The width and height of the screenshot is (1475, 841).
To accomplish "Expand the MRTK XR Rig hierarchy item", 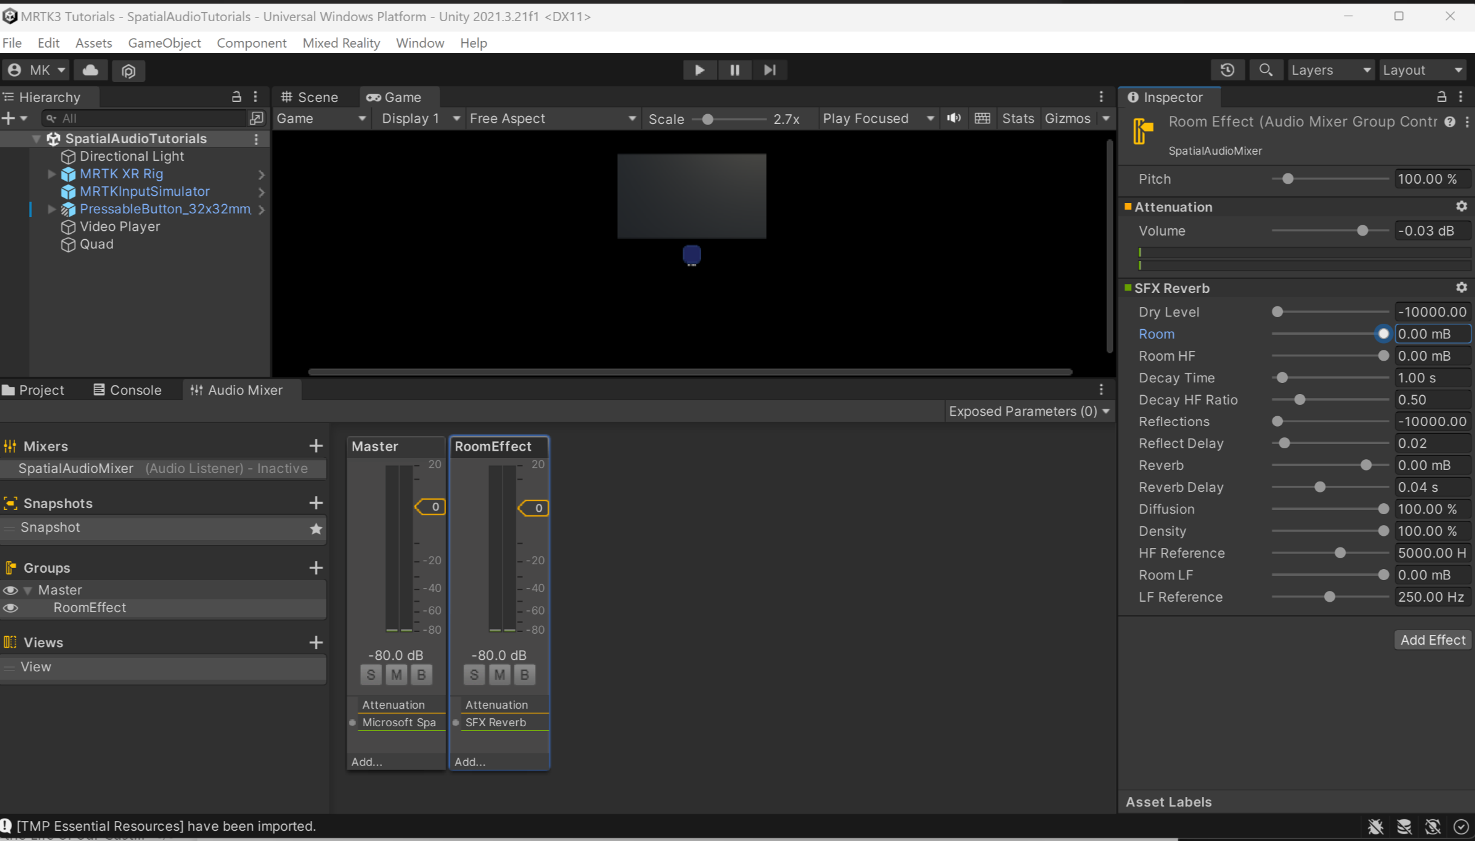I will coord(51,173).
